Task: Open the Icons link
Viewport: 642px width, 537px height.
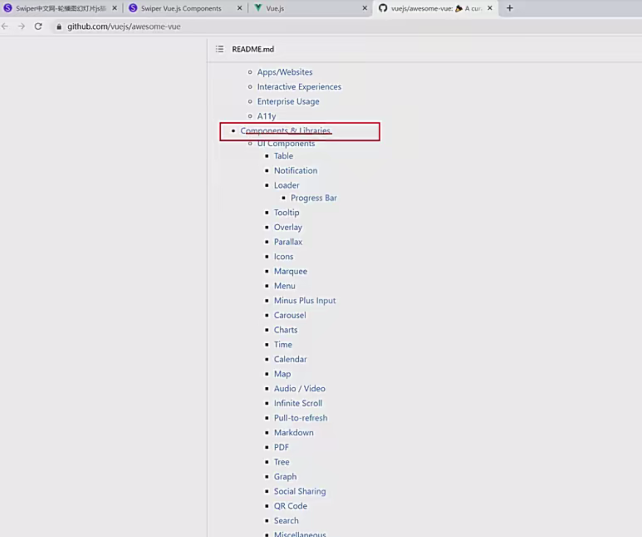Action: click(284, 256)
